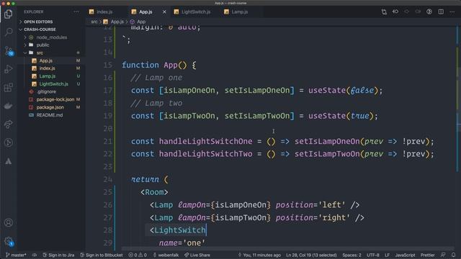Open editor More Actions ellipsis menu
The image size is (461, 259).
(x=452, y=12)
